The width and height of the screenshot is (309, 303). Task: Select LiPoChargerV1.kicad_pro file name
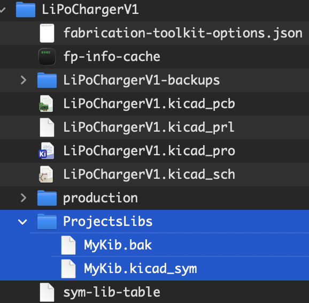[x=149, y=151]
